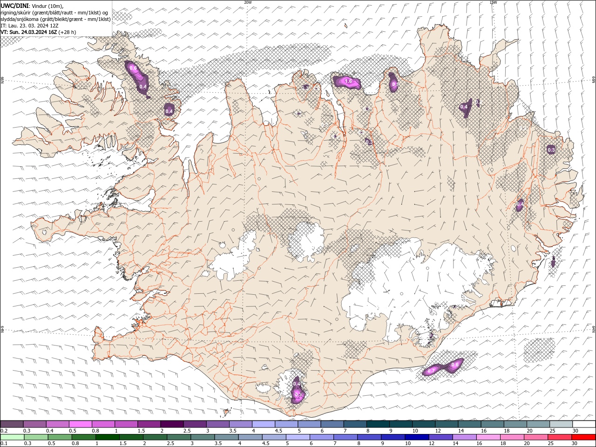Image resolution: width=596 pixels, height=447 pixels.
Task: Choose the upper legend swatch labeled 18
Action: (x=515, y=424)
